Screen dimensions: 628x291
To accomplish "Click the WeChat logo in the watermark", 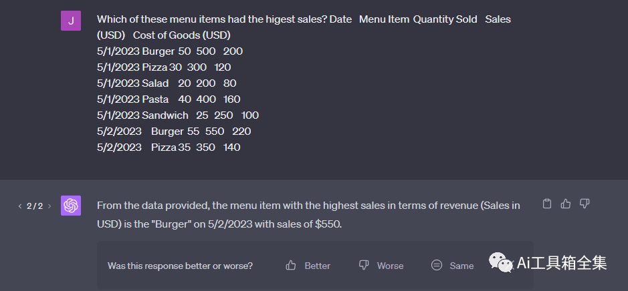I will coord(500,262).
